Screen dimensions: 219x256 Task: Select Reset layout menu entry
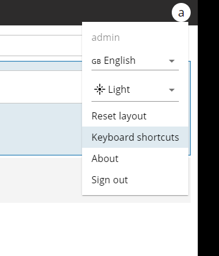[x=135, y=116]
